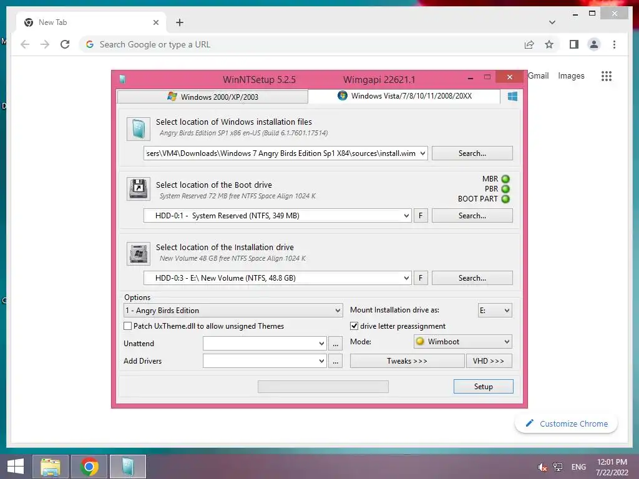Go forward in Chrome
The image size is (639, 479).
(45, 44)
